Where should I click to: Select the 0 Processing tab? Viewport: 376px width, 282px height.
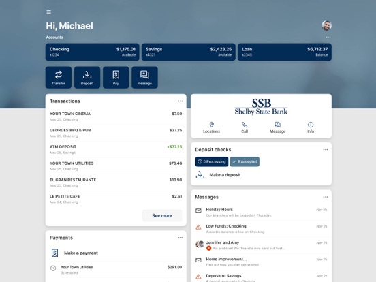[x=212, y=161]
